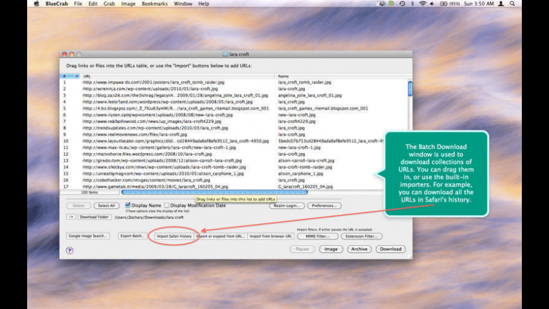Viewport: 549px width, 309px height.
Task: Open Realm Login dialog
Action: coord(286,206)
